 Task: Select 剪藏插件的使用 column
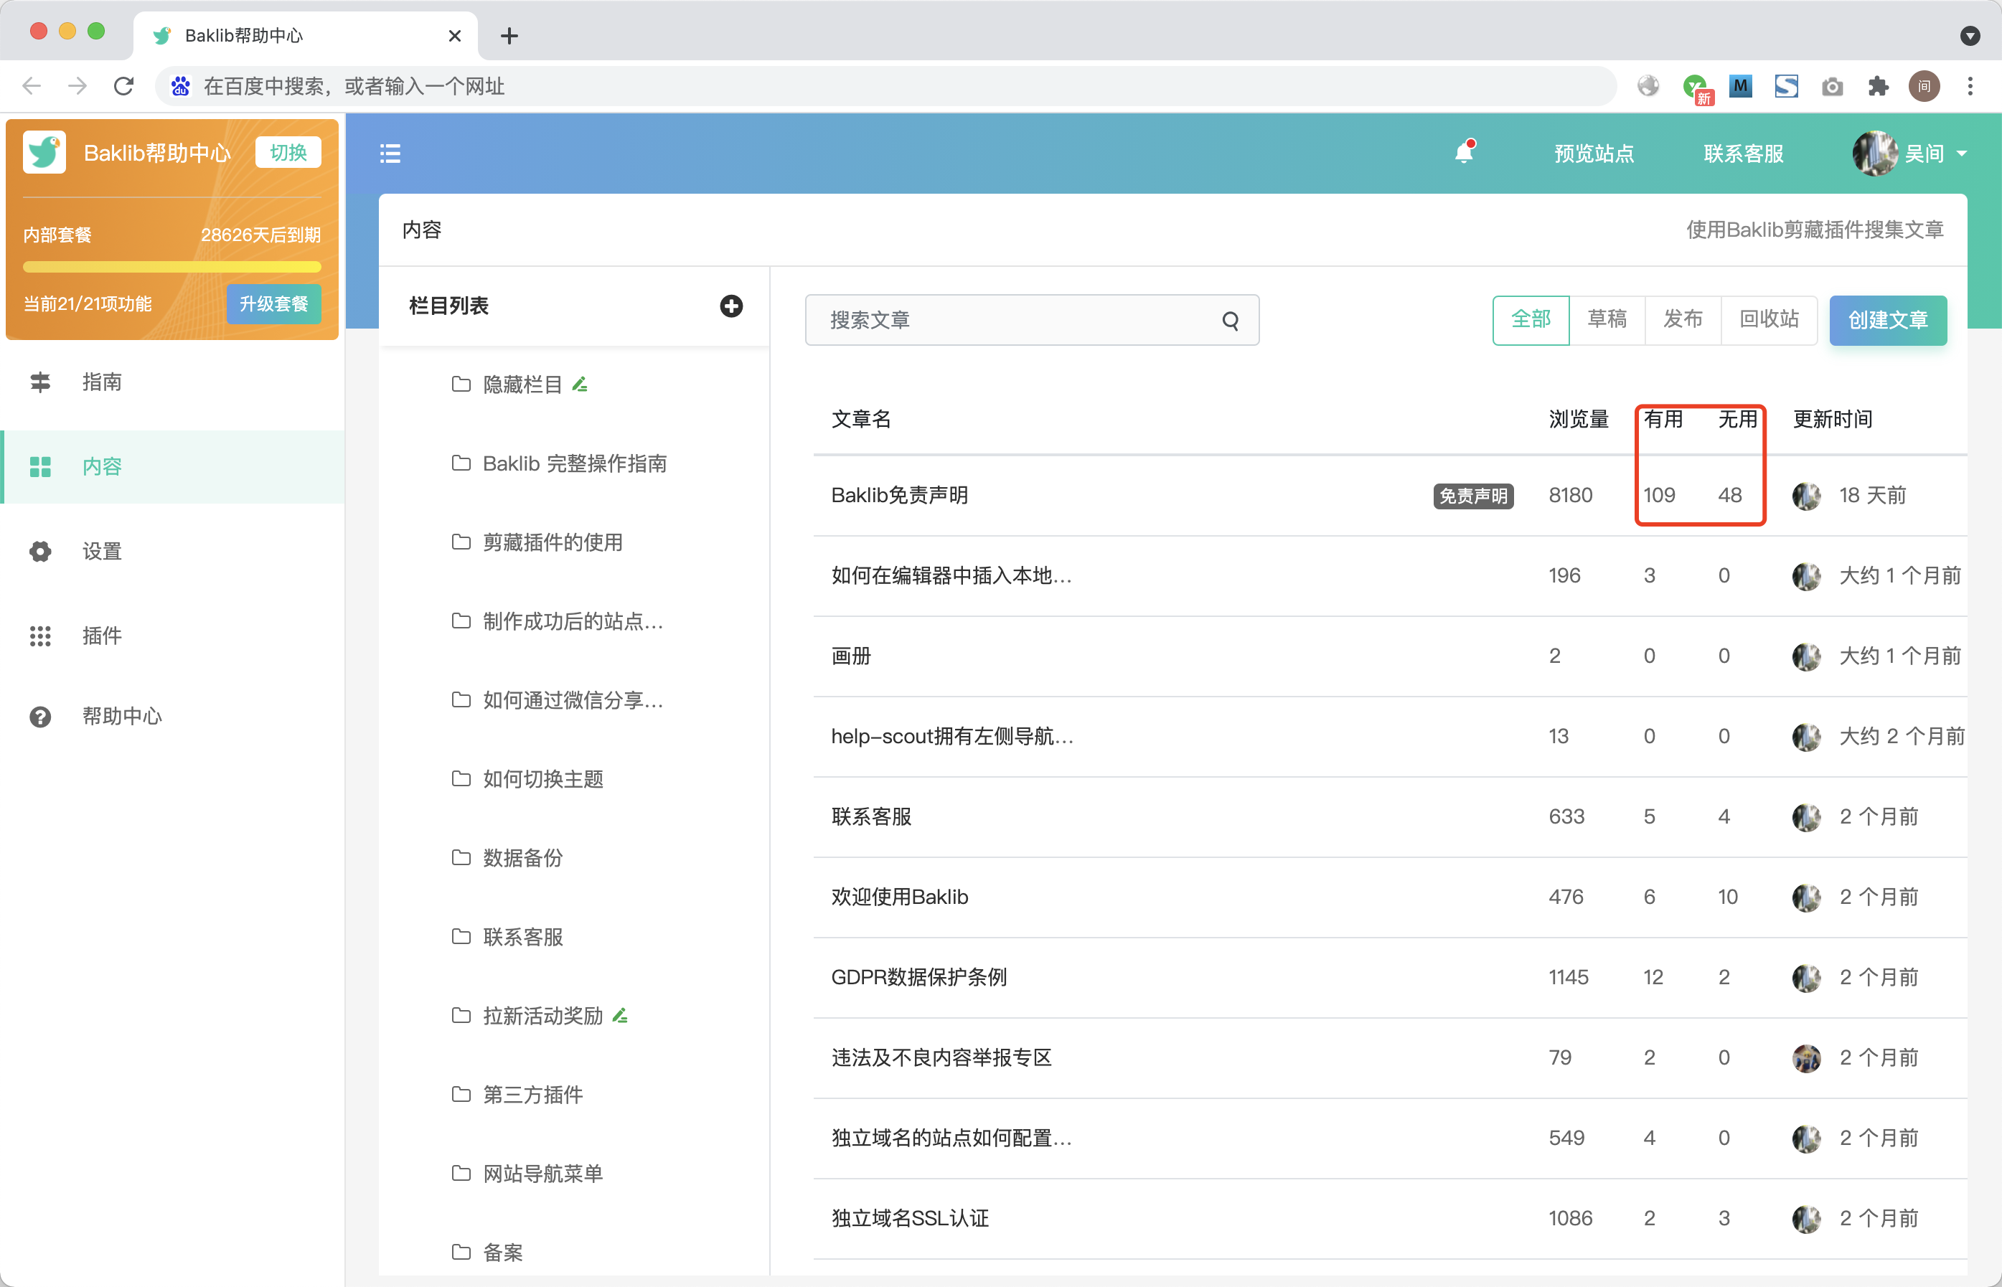point(553,543)
